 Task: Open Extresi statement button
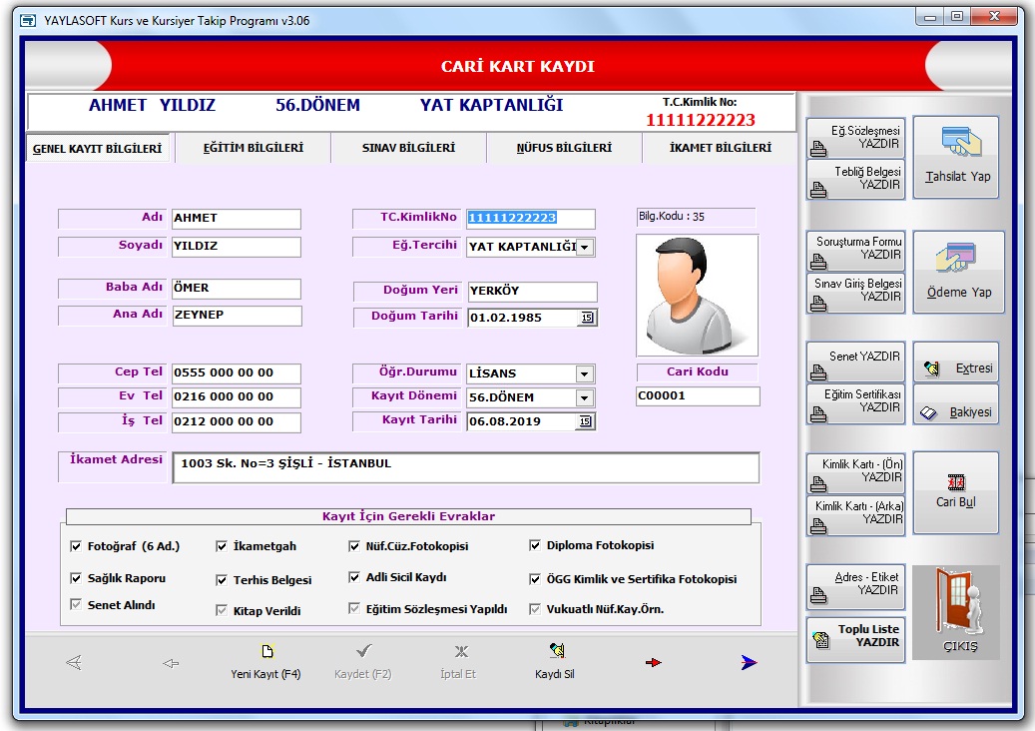956,362
